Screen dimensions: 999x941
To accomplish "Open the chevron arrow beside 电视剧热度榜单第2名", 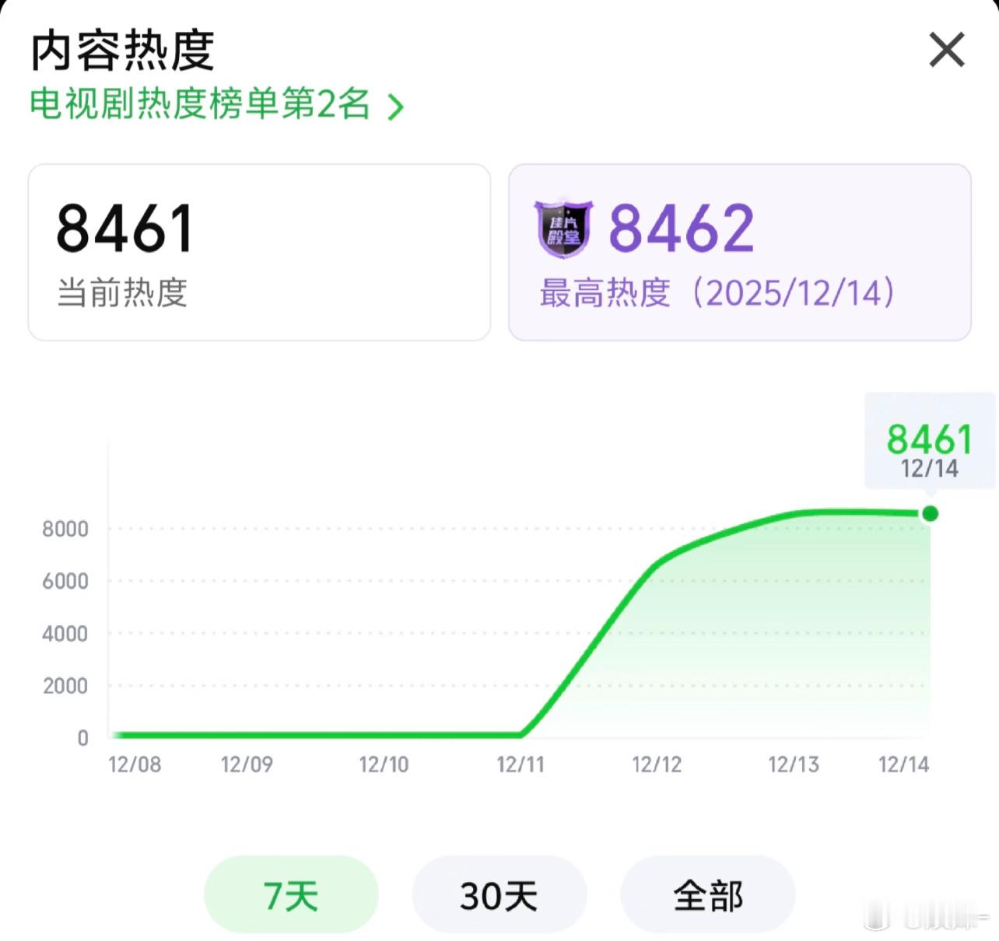I will [395, 107].
